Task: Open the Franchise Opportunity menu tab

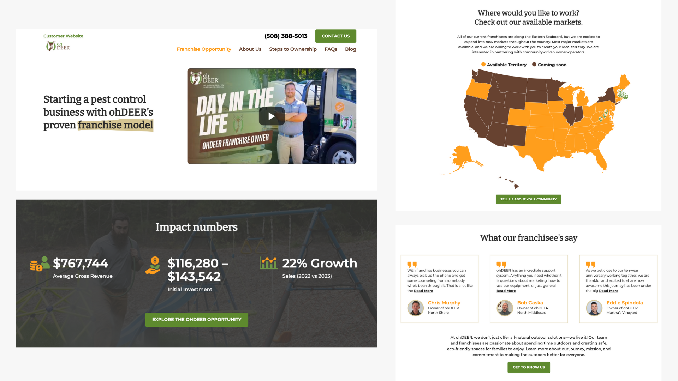Action: (x=203, y=49)
